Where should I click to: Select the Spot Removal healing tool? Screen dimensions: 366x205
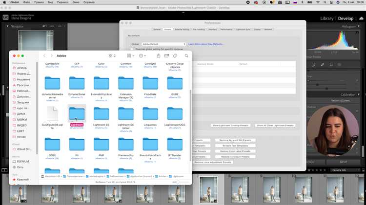tap(323, 65)
